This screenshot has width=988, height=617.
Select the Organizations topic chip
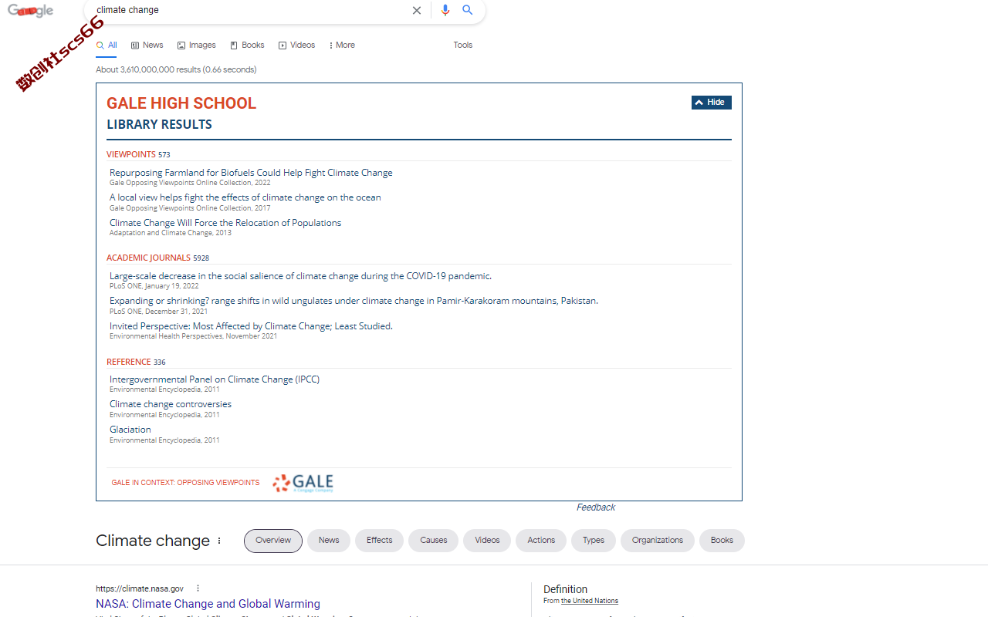click(658, 541)
